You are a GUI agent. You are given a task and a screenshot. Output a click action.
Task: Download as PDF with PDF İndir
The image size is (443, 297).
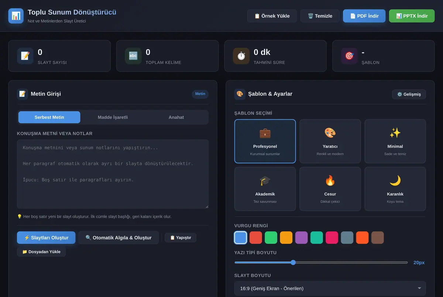[x=364, y=16]
